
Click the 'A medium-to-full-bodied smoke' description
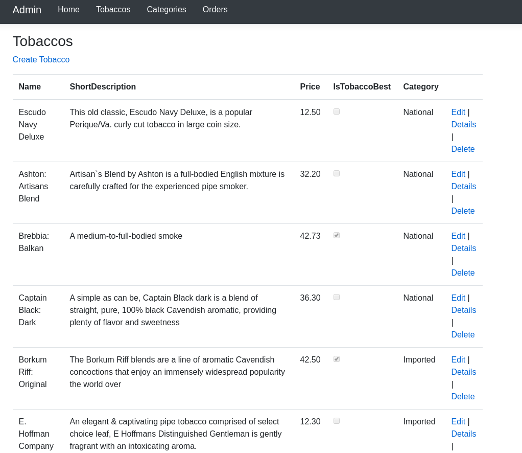pos(126,236)
